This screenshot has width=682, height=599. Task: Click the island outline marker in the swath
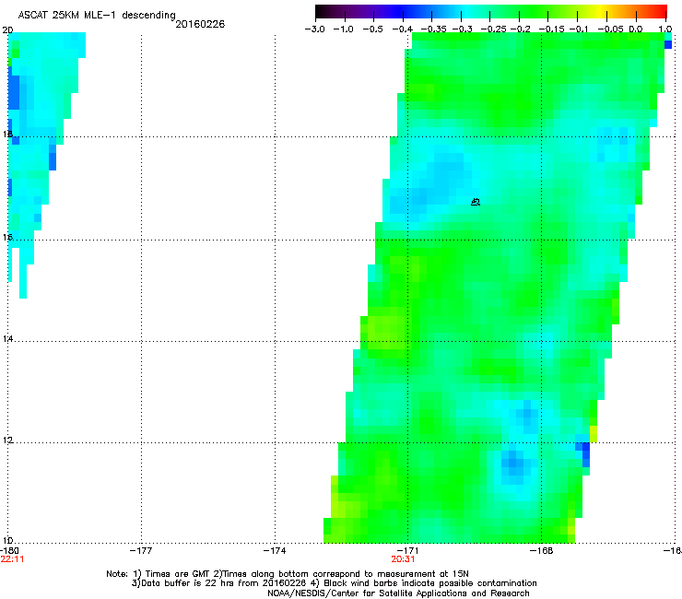coord(476,202)
